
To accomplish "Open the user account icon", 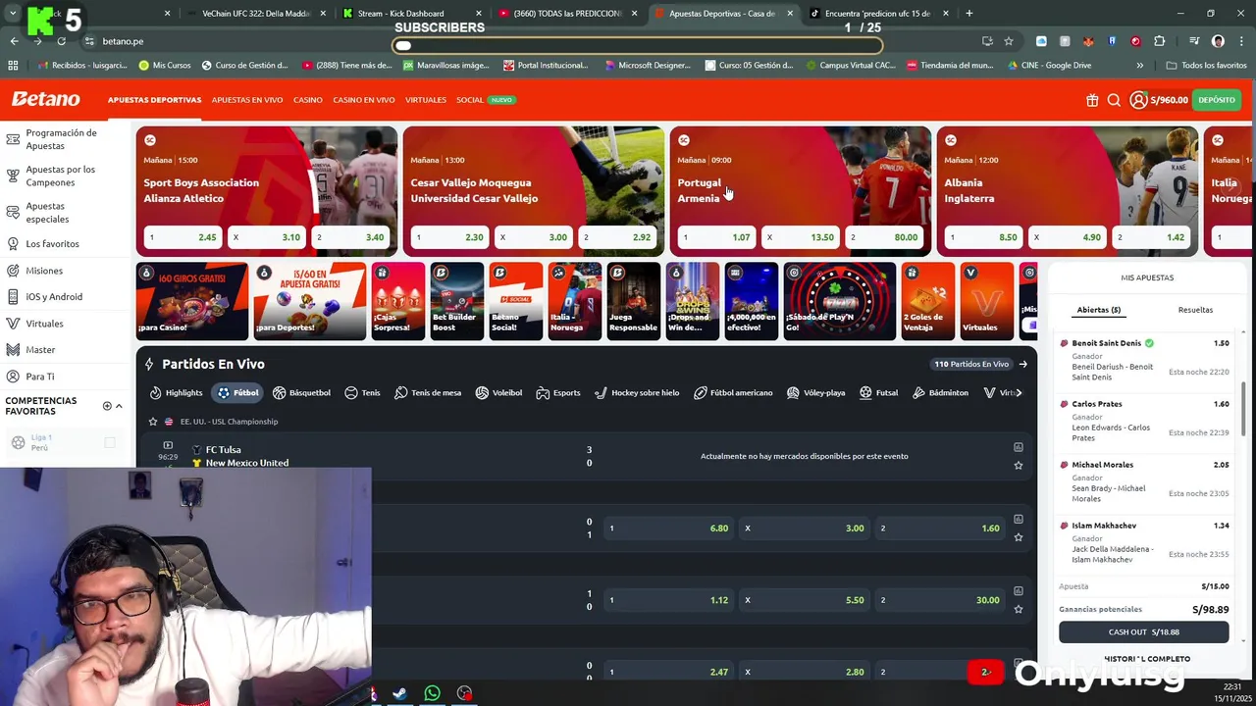I will coord(1138,100).
